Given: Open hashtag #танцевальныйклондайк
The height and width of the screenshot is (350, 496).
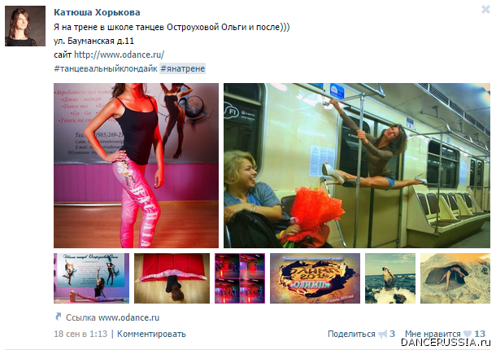Looking at the screenshot, I should [106, 68].
